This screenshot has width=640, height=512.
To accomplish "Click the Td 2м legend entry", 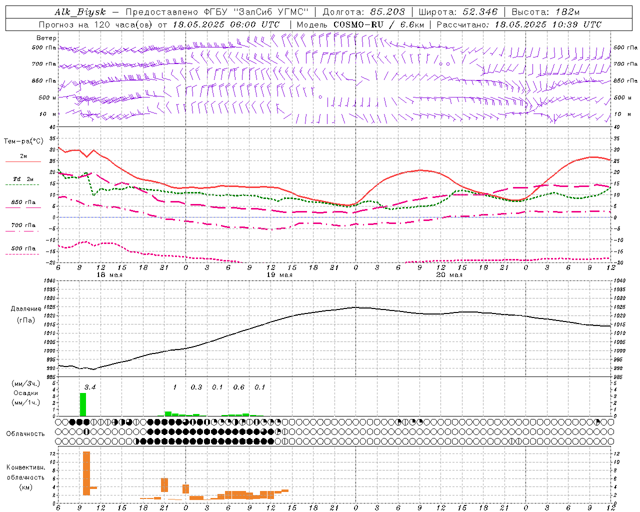I will click(x=23, y=179).
